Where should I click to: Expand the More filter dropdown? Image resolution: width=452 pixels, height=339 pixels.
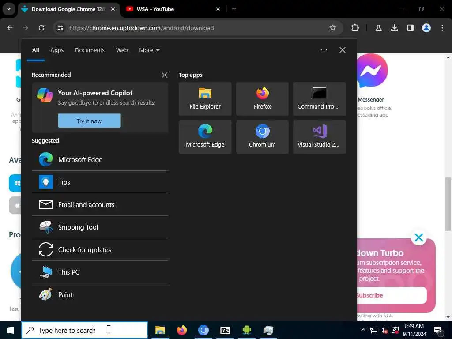click(x=149, y=50)
